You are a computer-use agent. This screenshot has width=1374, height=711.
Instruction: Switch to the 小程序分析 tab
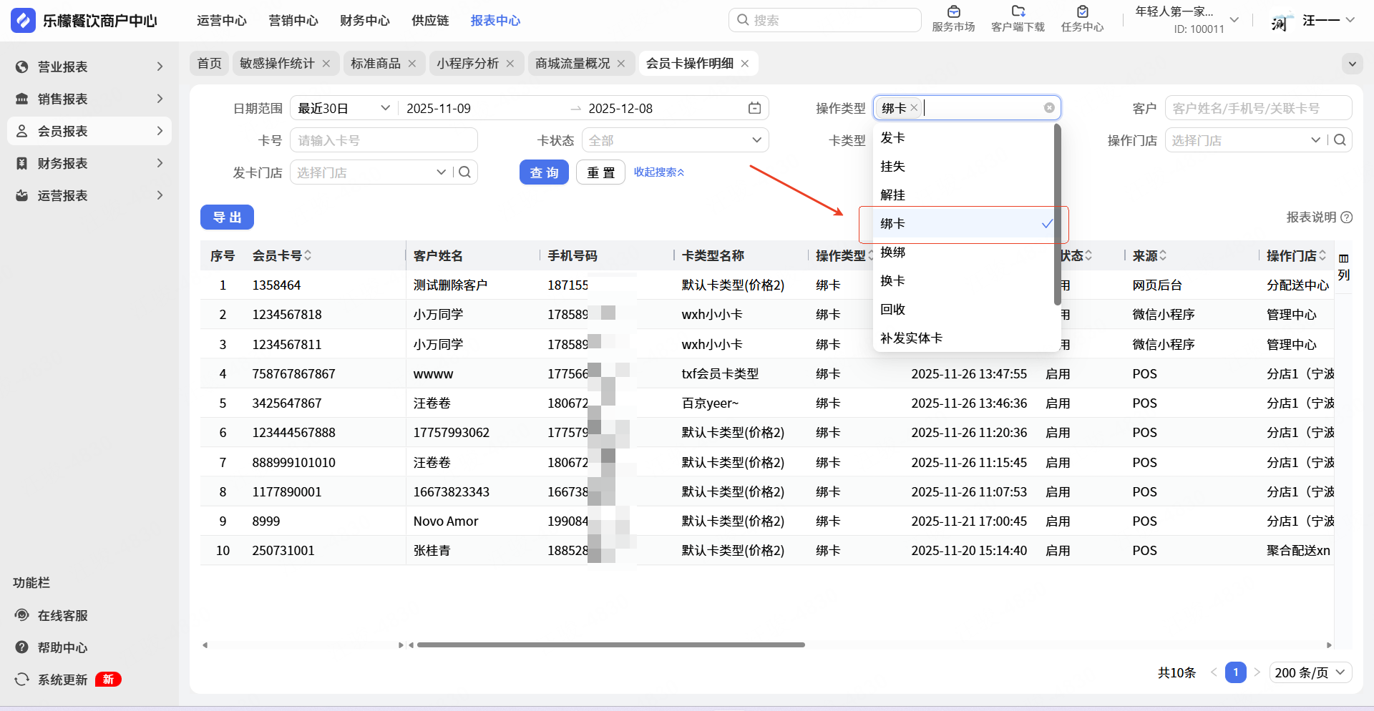[x=467, y=64]
